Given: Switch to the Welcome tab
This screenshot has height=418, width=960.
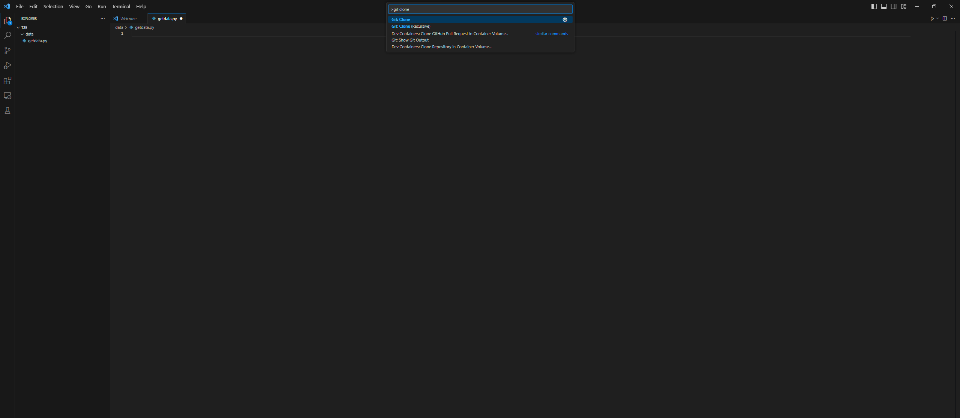Looking at the screenshot, I should pyautogui.click(x=128, y=19).
